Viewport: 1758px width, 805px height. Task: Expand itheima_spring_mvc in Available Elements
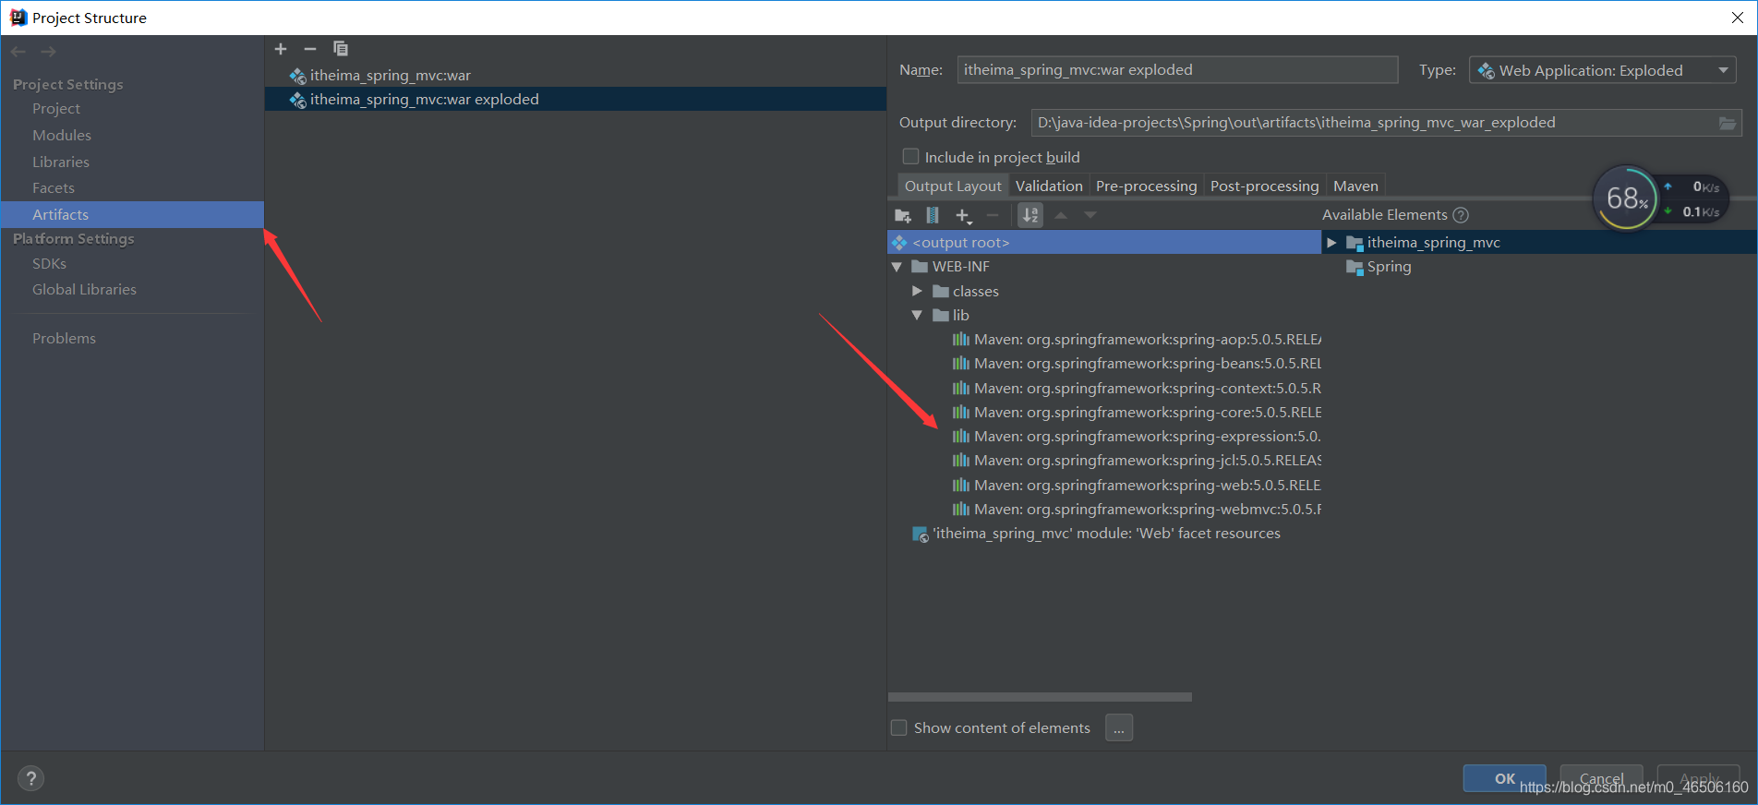point(1331,243)
